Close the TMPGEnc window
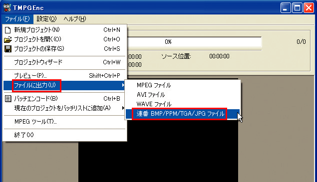This screenshot has width=317, height=182. point(309,8)
